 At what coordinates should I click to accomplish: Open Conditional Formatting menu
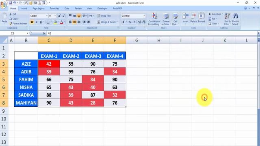click(154, 19)
